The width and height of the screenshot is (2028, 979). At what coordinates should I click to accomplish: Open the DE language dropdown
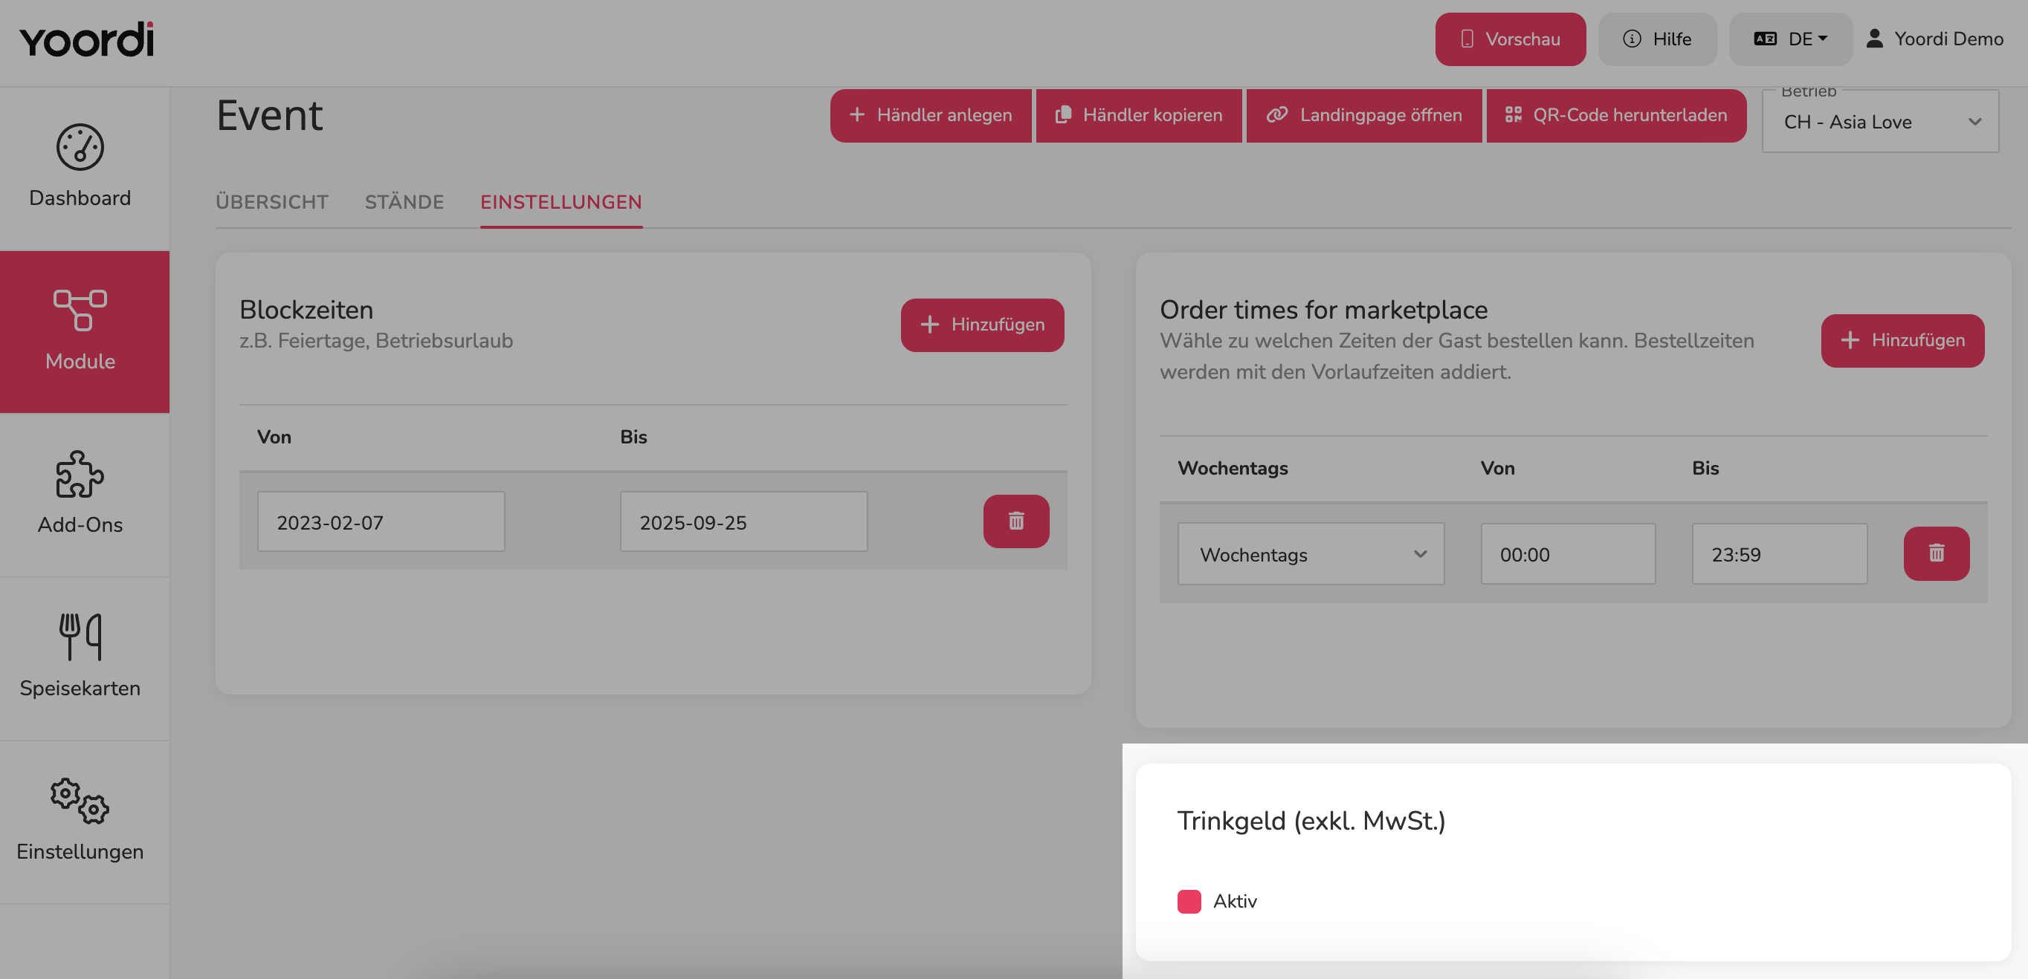tap(1789, 39)
